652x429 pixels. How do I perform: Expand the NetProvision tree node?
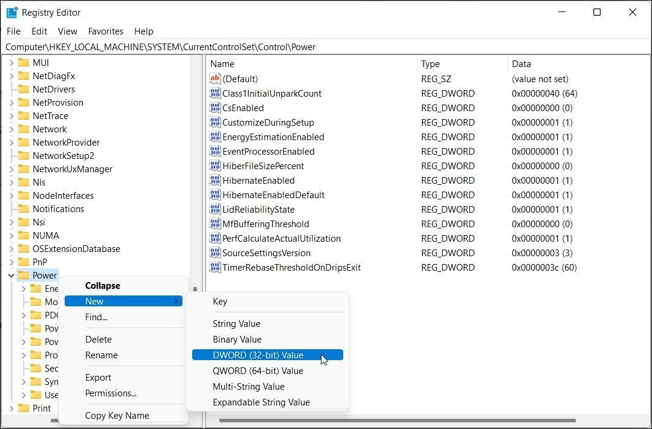point(11,103)
